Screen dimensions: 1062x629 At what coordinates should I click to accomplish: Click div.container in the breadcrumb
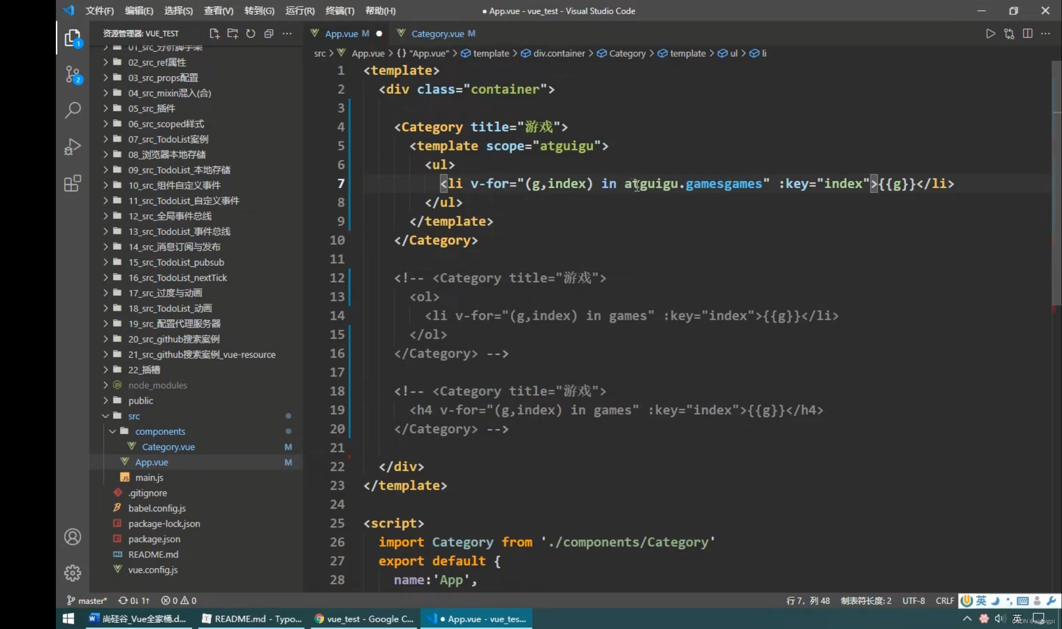(553, 53)
